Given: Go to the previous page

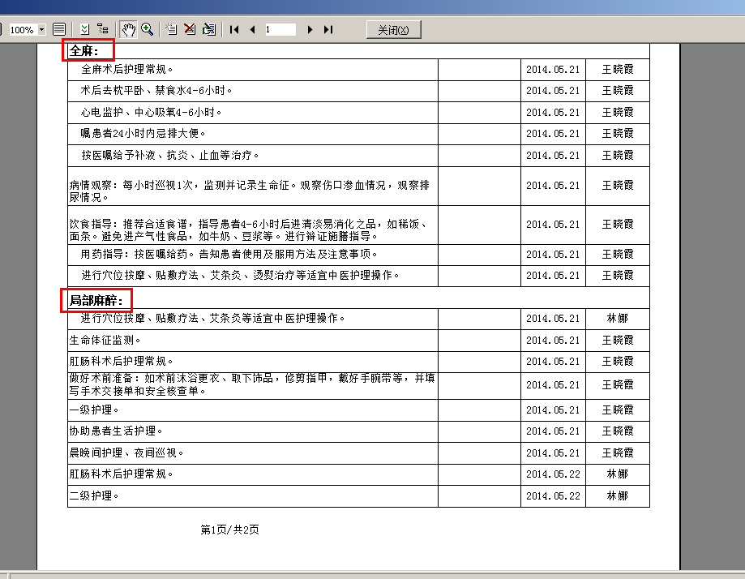Looking at the screenshot, I should [x=253, y=29].
